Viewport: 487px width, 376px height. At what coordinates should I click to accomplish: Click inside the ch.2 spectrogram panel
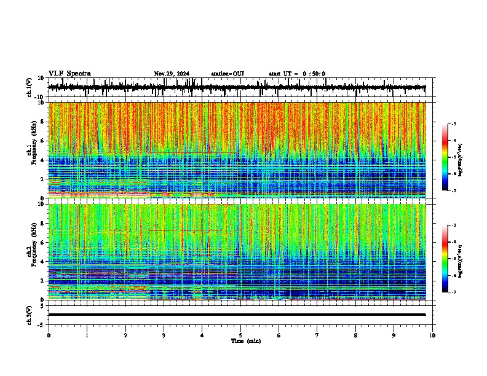click(237, 252)
